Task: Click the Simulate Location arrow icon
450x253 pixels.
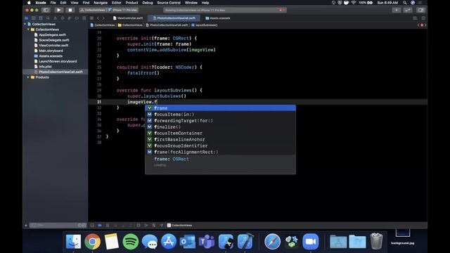Action: pyautogui.click(x=161, y=226)
